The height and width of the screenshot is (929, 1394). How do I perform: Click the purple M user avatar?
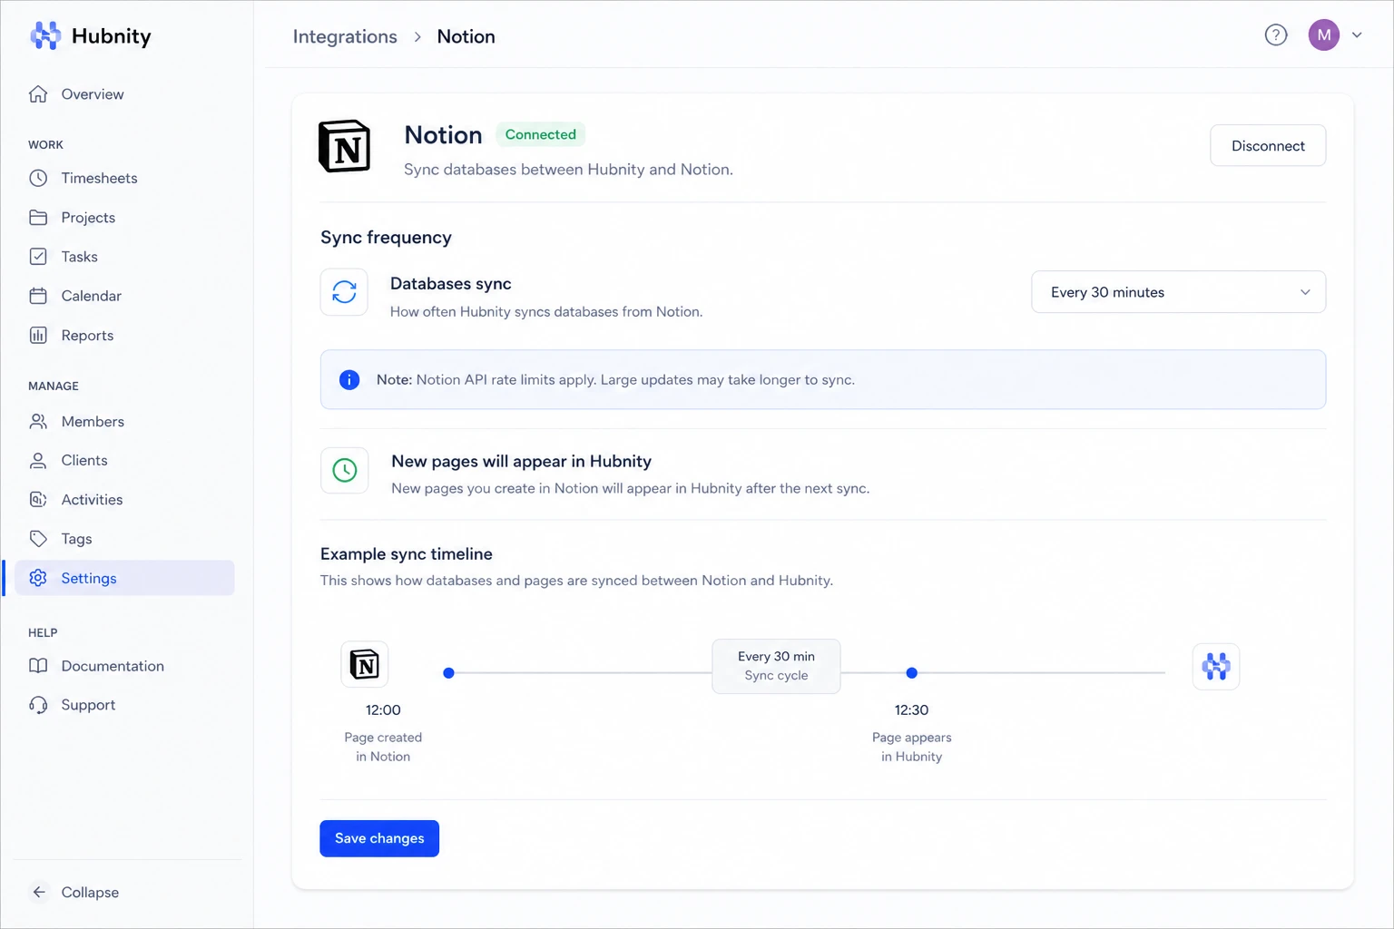[1324, 35]
